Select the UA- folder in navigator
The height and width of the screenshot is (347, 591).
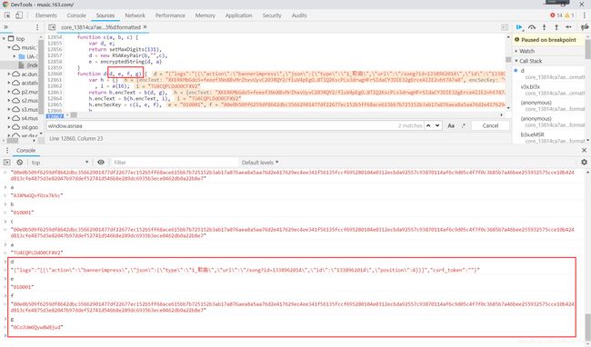click(x=28, y=56)
